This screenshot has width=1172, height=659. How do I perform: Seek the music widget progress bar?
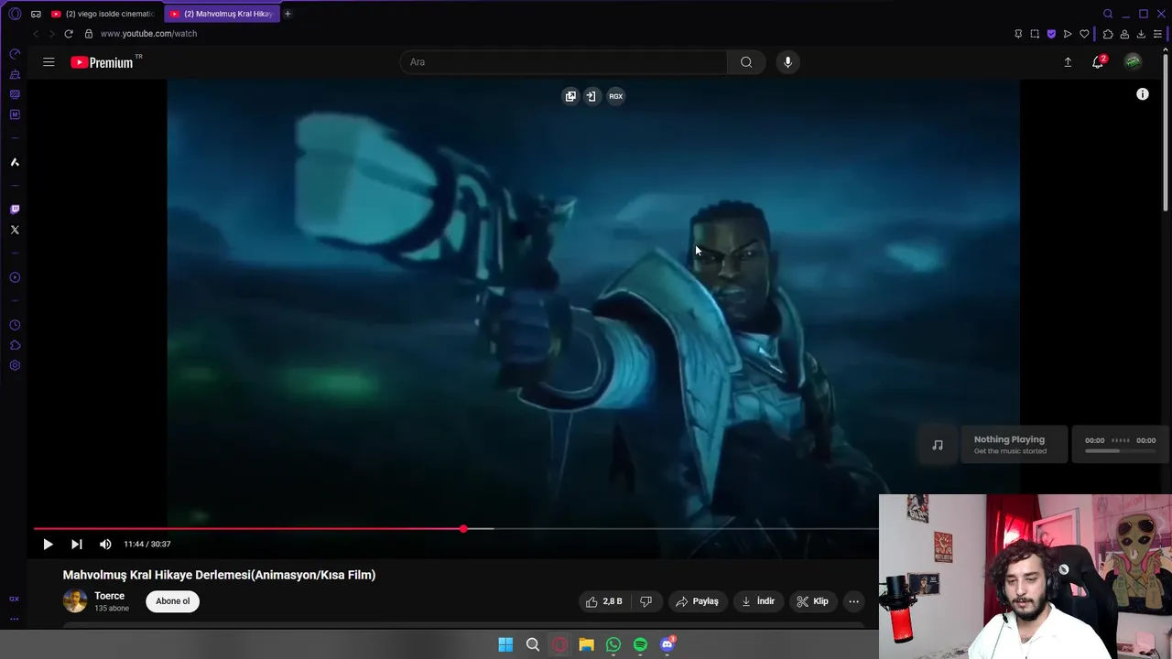[1120, 450]
